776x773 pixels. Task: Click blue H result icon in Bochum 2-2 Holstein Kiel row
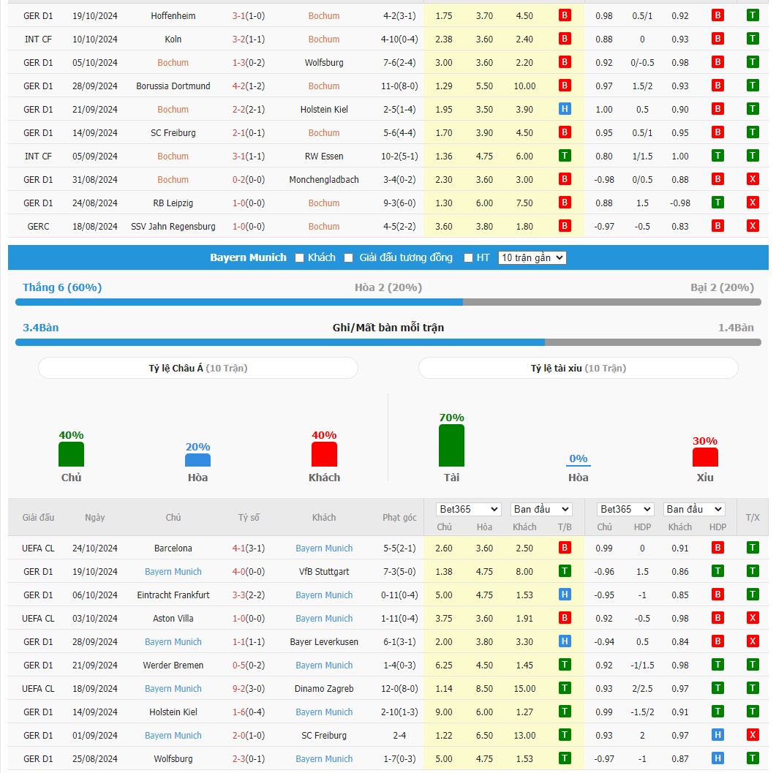point(565,108)
